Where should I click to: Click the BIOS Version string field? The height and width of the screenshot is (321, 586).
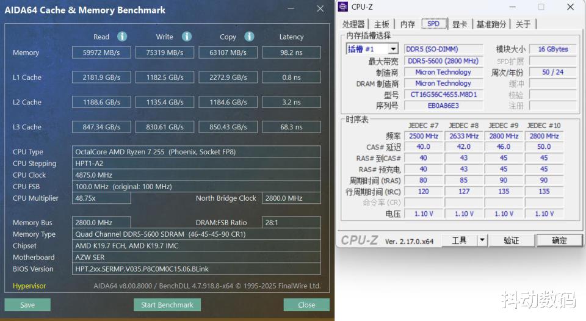coord(196,269)
